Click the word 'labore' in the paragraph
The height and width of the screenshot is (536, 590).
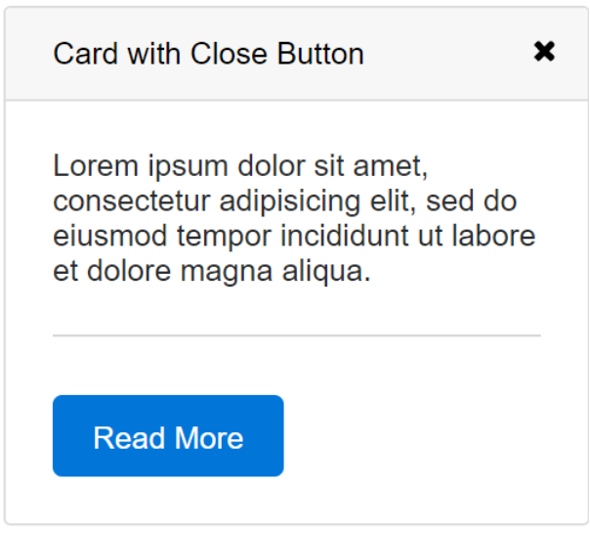[x=493, y=236]
